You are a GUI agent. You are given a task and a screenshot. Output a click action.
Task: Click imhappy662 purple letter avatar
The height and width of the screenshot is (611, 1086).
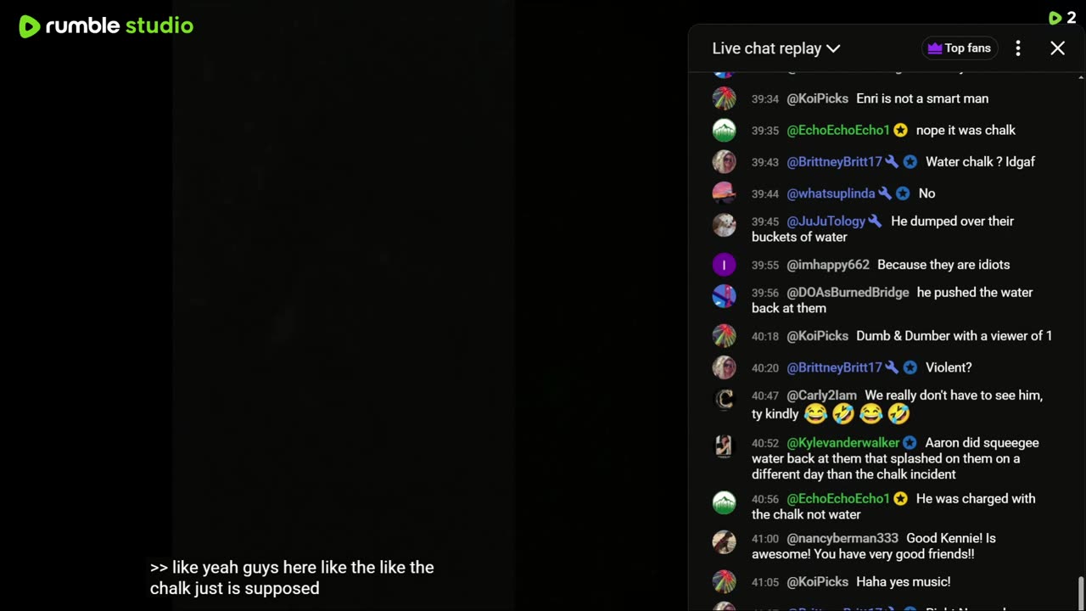coord(724,265)
